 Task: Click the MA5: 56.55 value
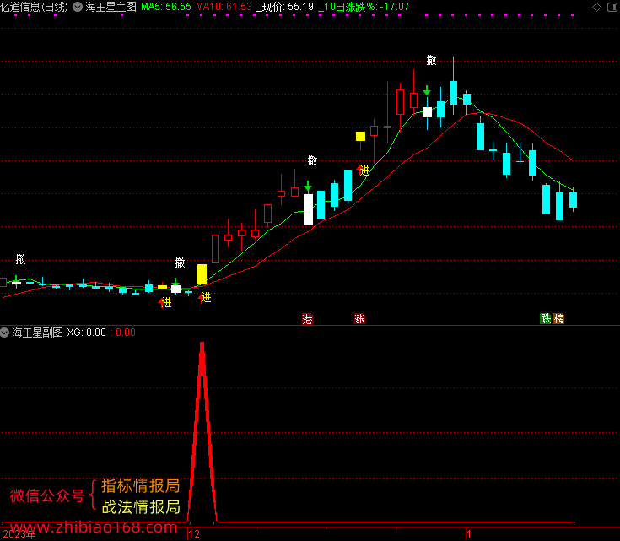166,7
